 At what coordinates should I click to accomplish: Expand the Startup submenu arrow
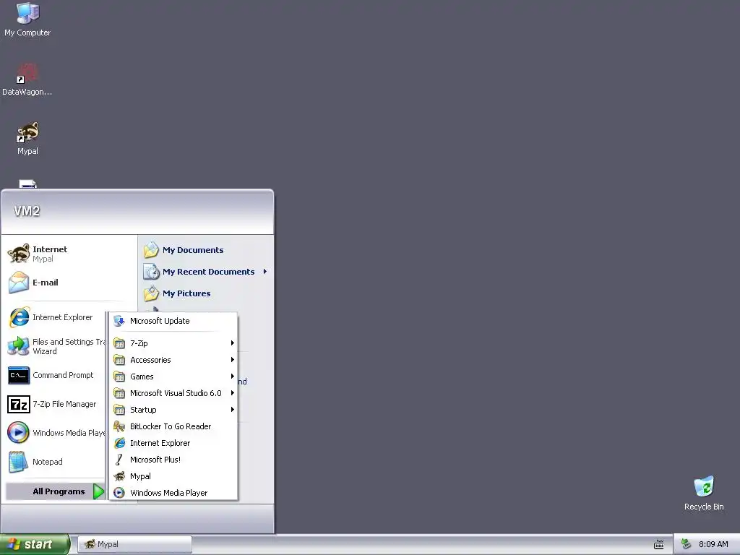[x=232, y=410]
